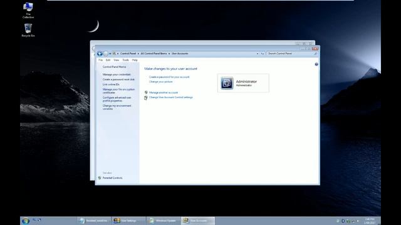
Task: Click shield icon beside Change User Account Control
Action: (x=146, y=97)
